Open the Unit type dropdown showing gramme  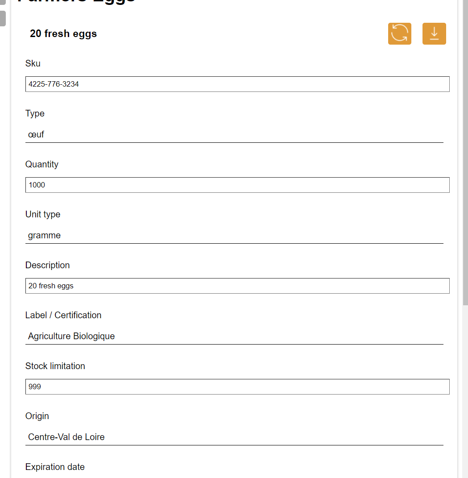pos(234,235)
